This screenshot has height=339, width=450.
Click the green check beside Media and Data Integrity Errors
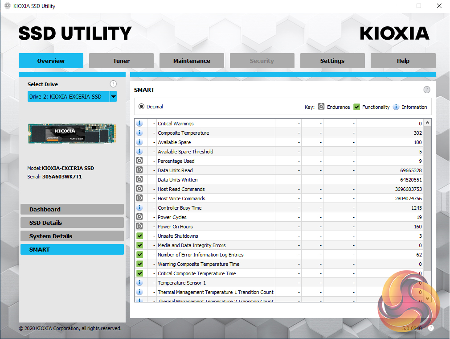point(140,245)
